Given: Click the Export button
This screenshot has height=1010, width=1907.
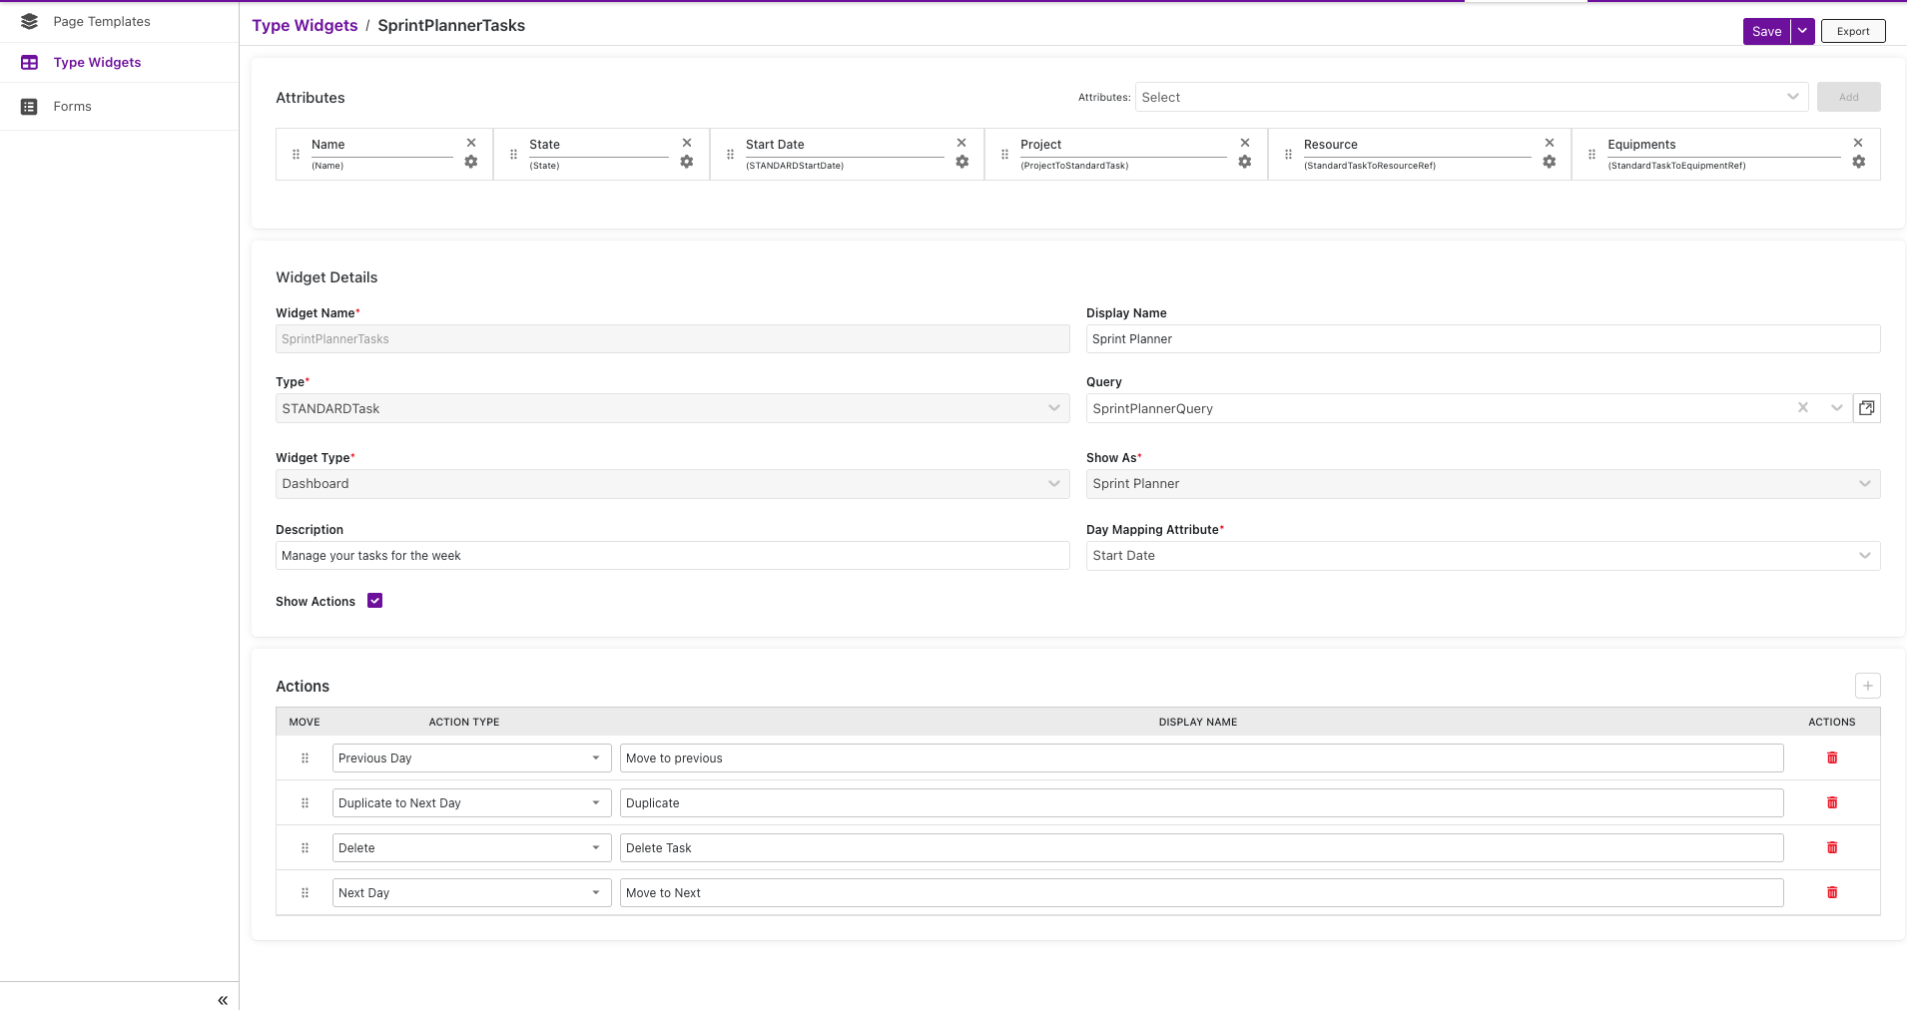Looking at the screenshot, I should coord(1853,31).
